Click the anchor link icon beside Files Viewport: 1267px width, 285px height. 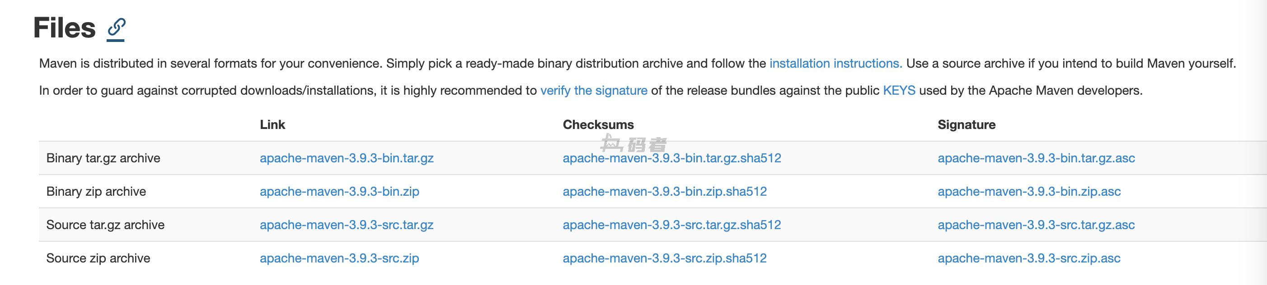coord(117,28)
